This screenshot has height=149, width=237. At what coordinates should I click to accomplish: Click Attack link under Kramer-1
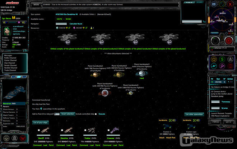[162, 137]
